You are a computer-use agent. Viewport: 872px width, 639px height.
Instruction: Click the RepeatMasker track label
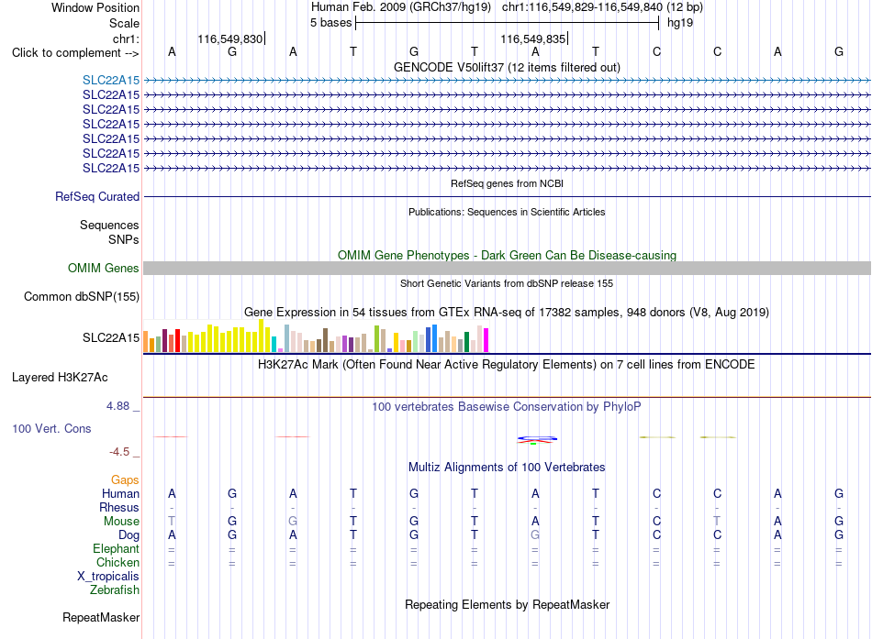tap(101, 617)
